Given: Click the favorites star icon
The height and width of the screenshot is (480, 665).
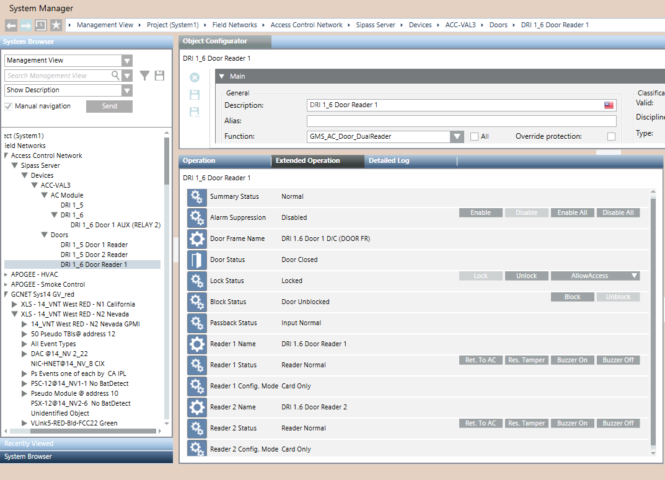Looking at the screenshot, I should pyautogui.click(x=55, y=25).
